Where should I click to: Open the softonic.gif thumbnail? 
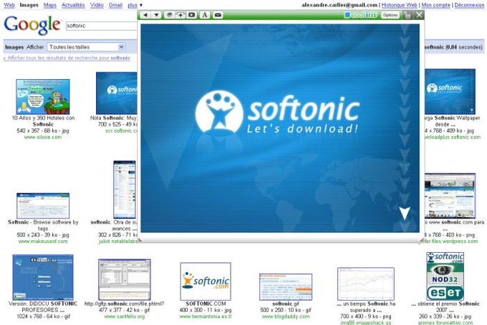click(286, 287)
